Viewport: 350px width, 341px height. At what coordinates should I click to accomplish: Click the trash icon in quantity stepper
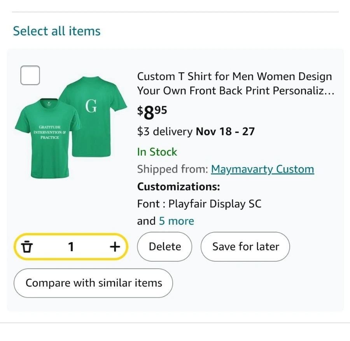coord(26,247)
